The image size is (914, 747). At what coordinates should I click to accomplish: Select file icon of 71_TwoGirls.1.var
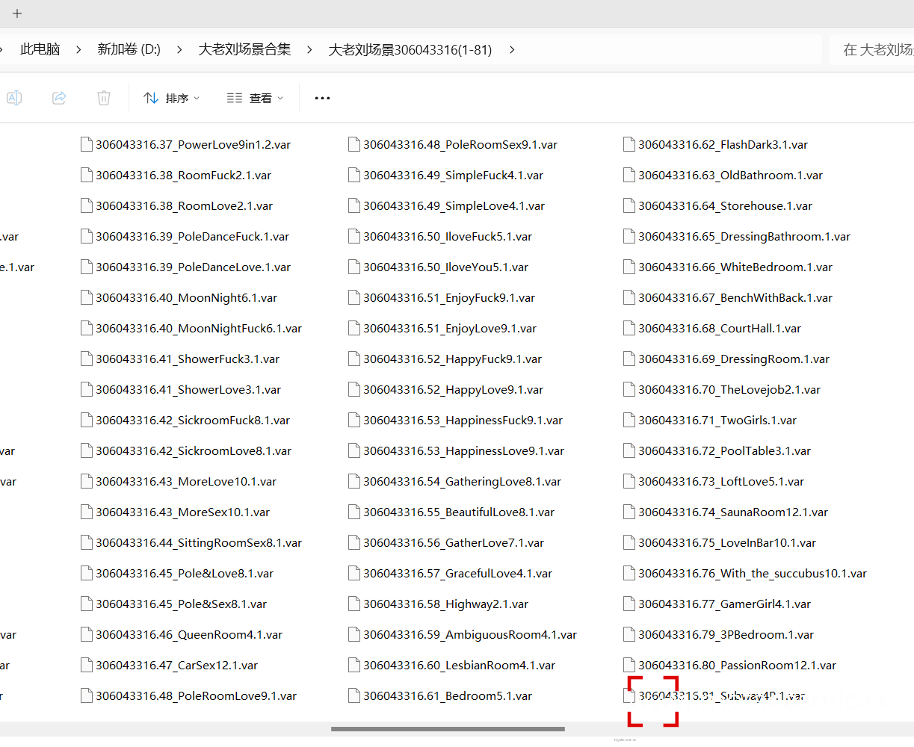pos(629,420)
